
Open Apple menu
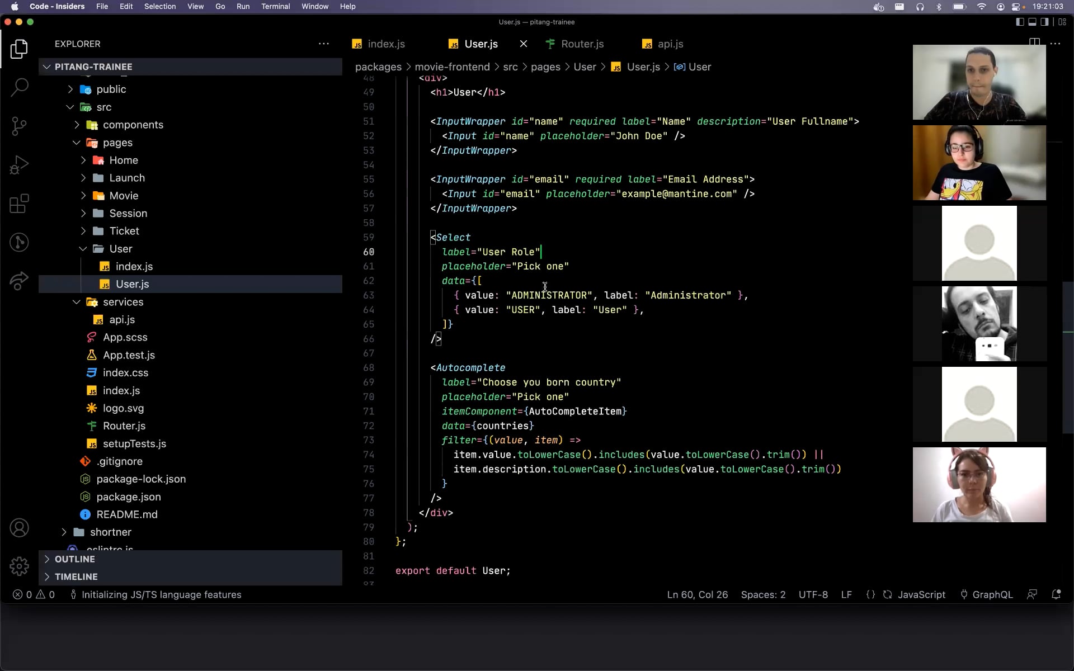point(15,7)
